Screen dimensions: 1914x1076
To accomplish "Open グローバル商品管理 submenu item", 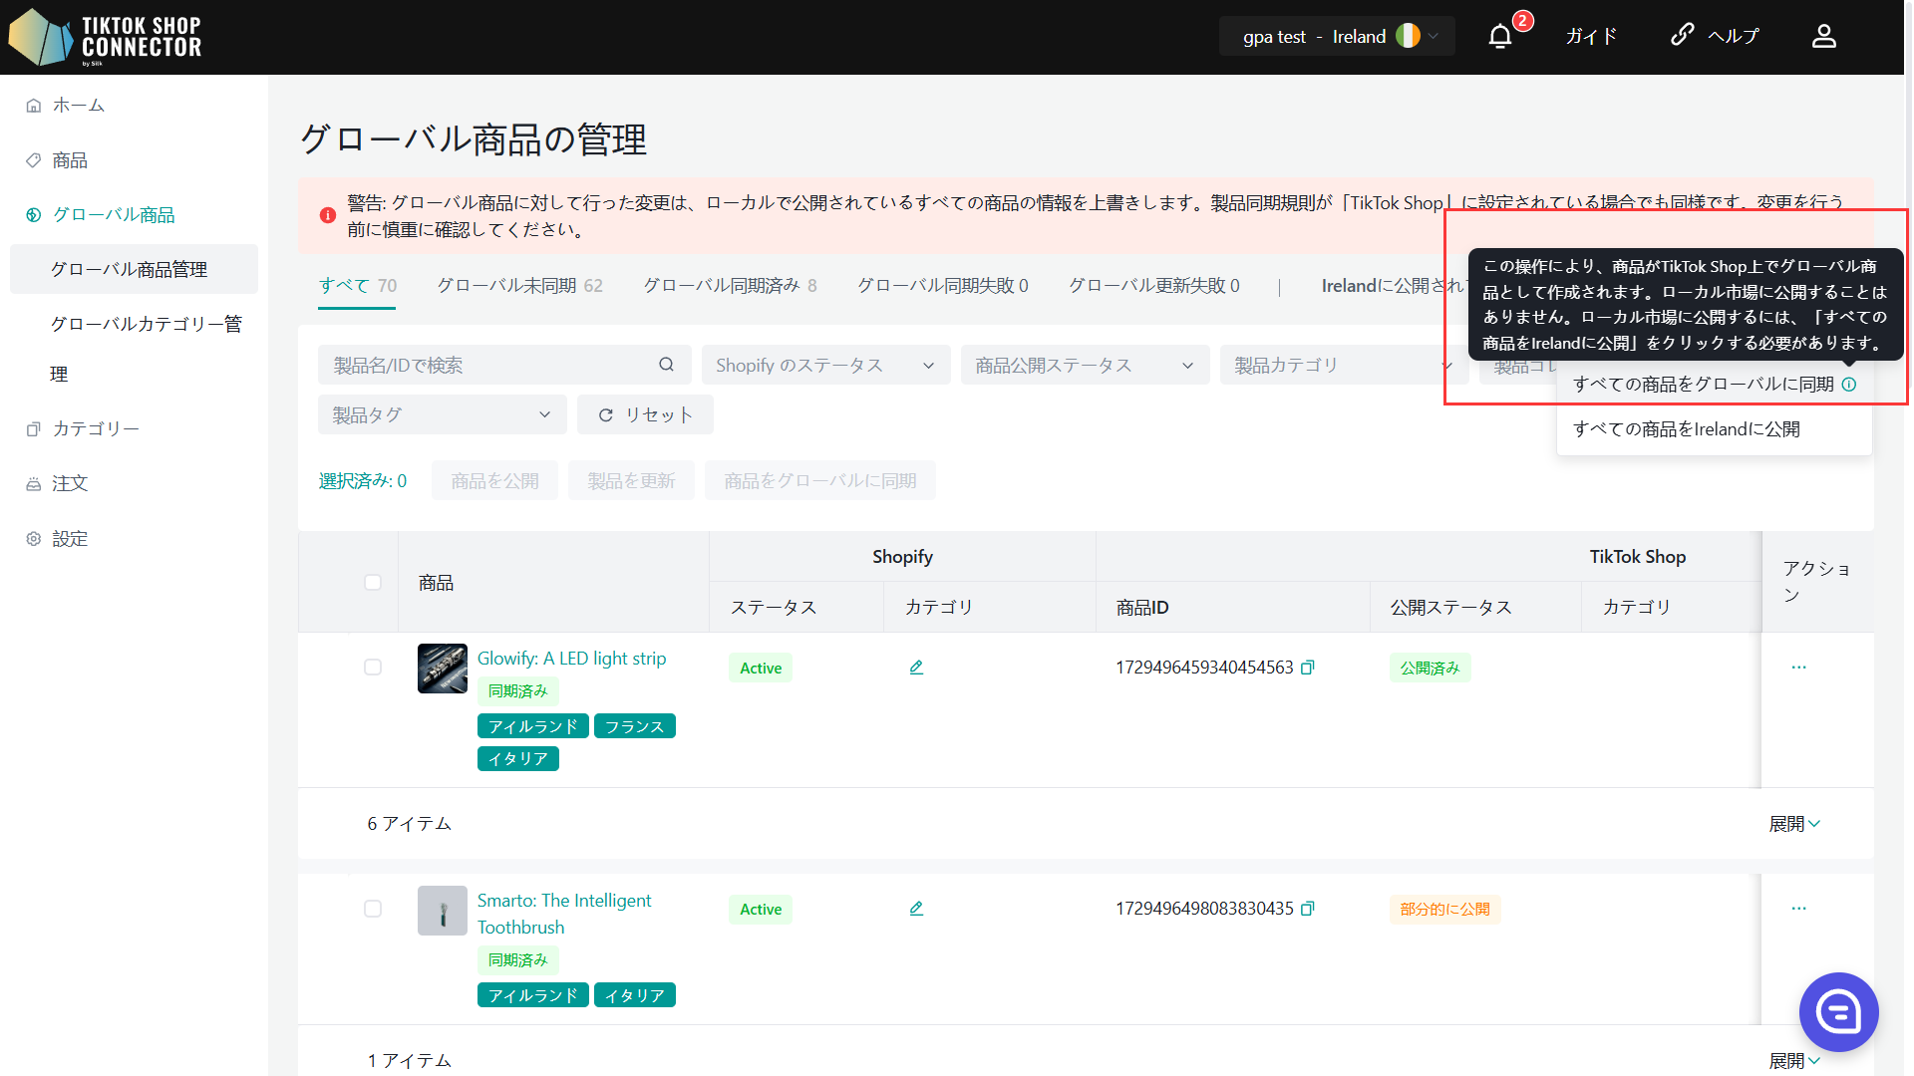I will point(134,270).
